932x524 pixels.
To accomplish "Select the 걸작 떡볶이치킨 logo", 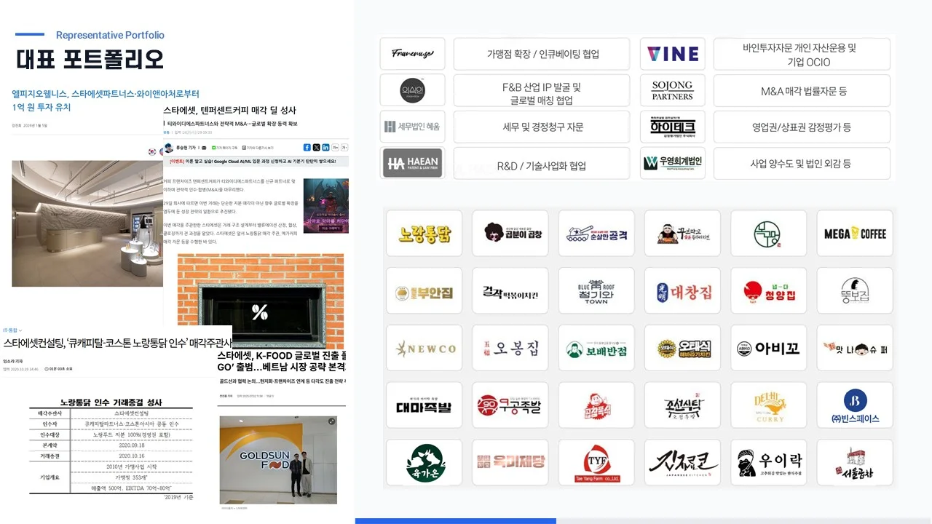I will pyautogui.click(x=510, y=290).
